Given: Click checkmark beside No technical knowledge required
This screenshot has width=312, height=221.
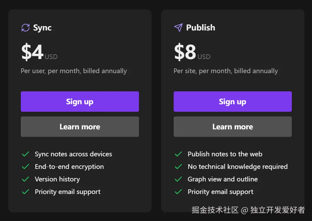Looking at the screenshot, I should pos(178,166).
